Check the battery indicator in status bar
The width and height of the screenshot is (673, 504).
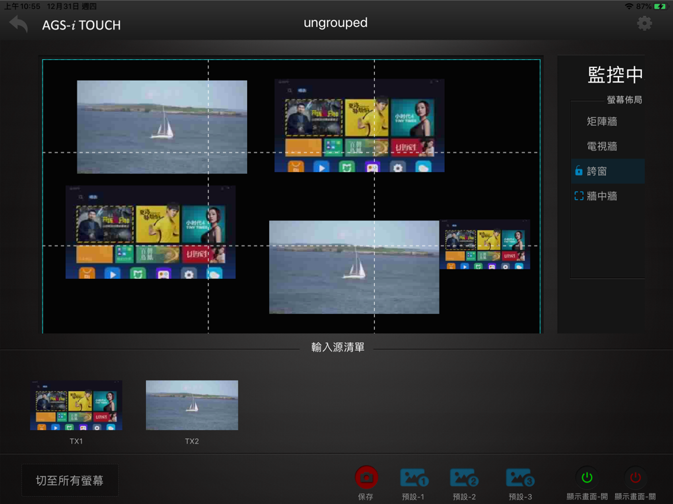(660, 6)
